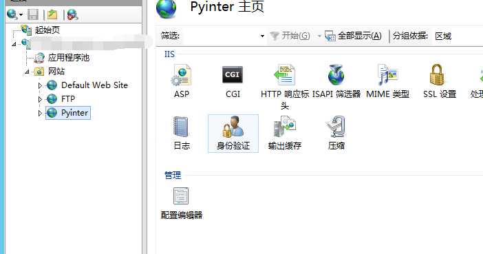Open HTTP 响应标头 feature
The width and height of the screenshot is (483, 254).
tap(285, 75)
